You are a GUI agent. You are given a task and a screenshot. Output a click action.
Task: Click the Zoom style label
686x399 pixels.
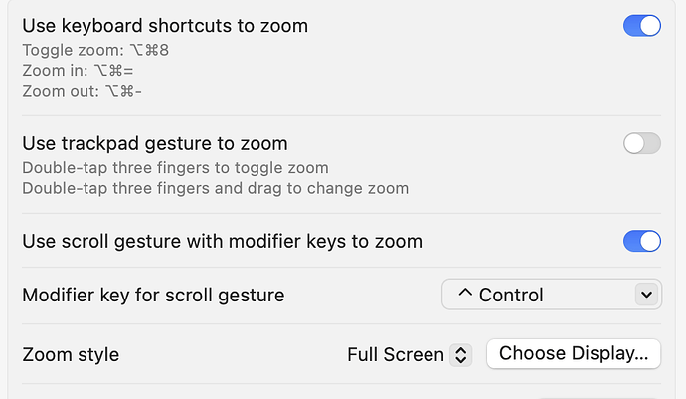click(x=71, y=354)
